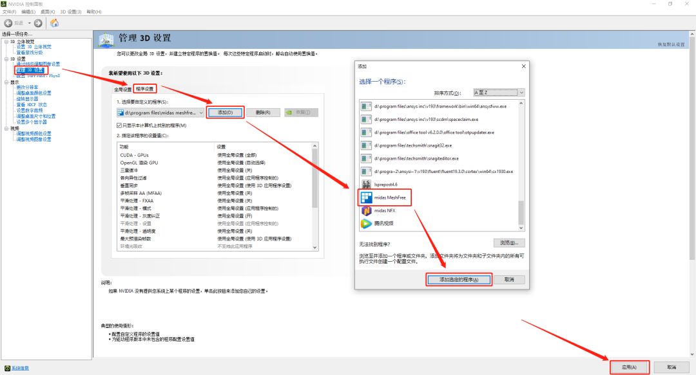
Task: Click the 腾讯视频 program icon
Action: [x=366, y=223]
